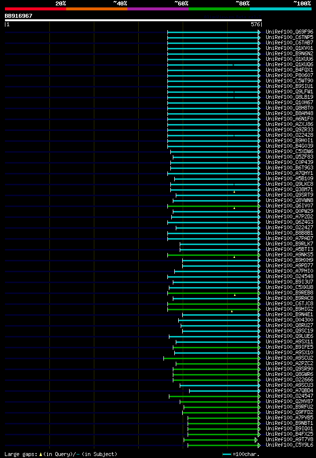Select the UniRef100_C5WT90 label

pyautogui.click(x=289, y=81)
